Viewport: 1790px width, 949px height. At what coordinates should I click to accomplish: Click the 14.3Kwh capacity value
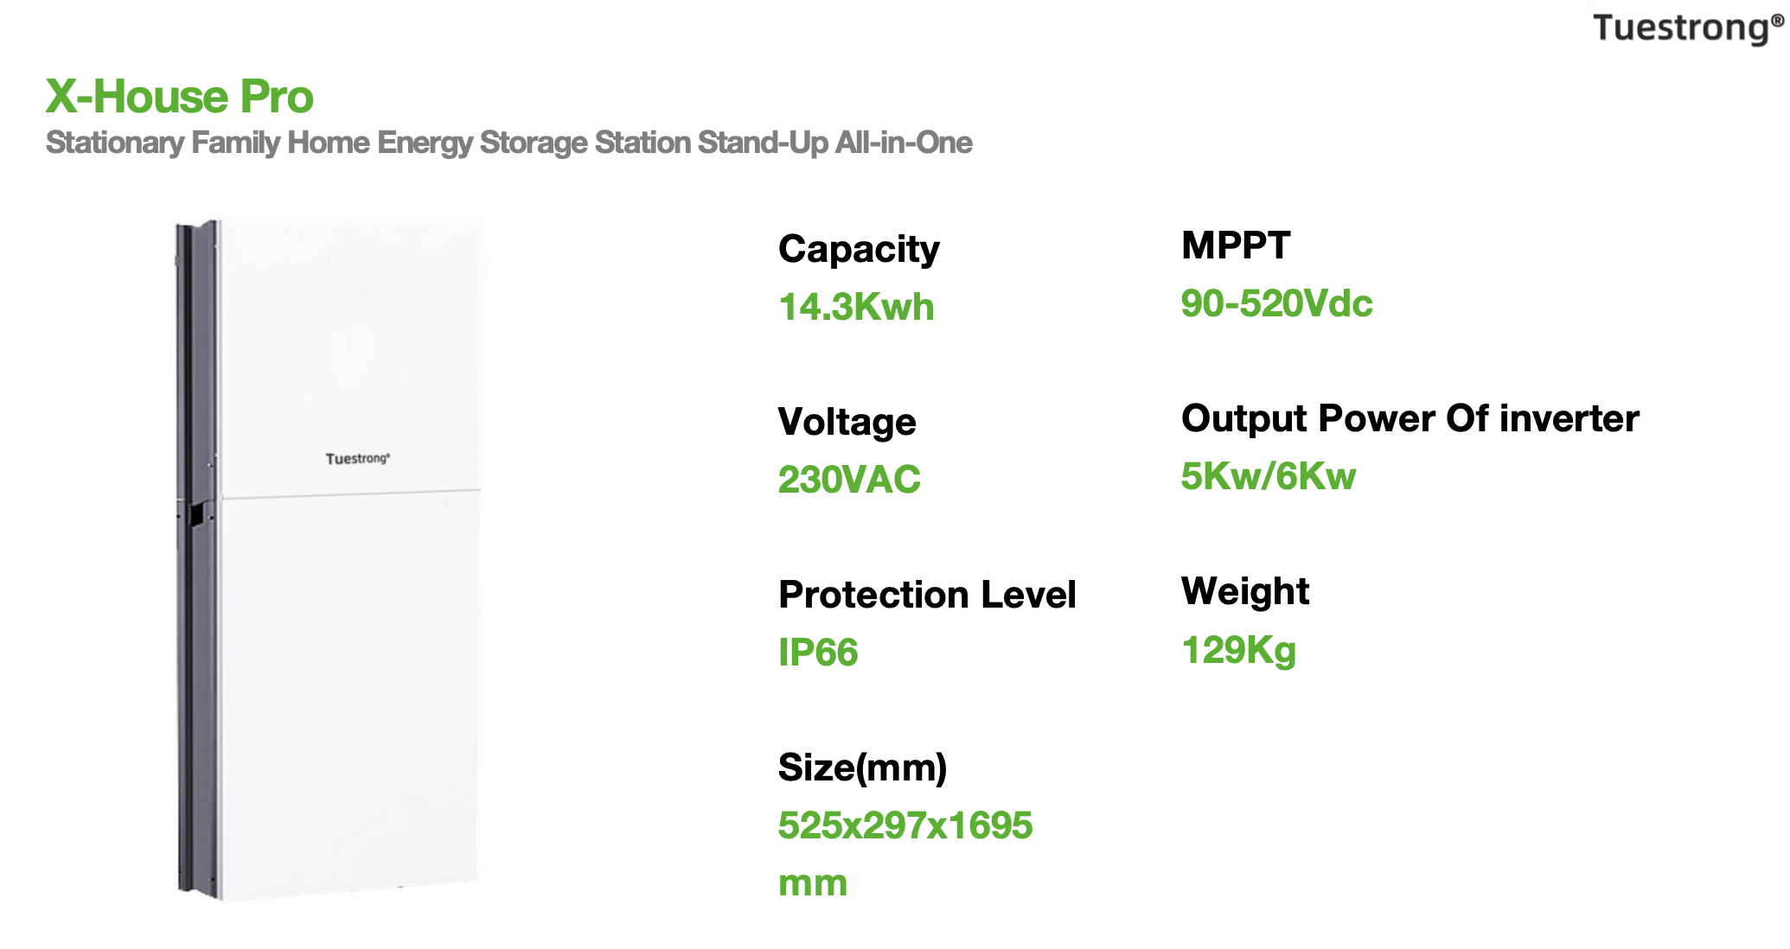coord(856,307)
